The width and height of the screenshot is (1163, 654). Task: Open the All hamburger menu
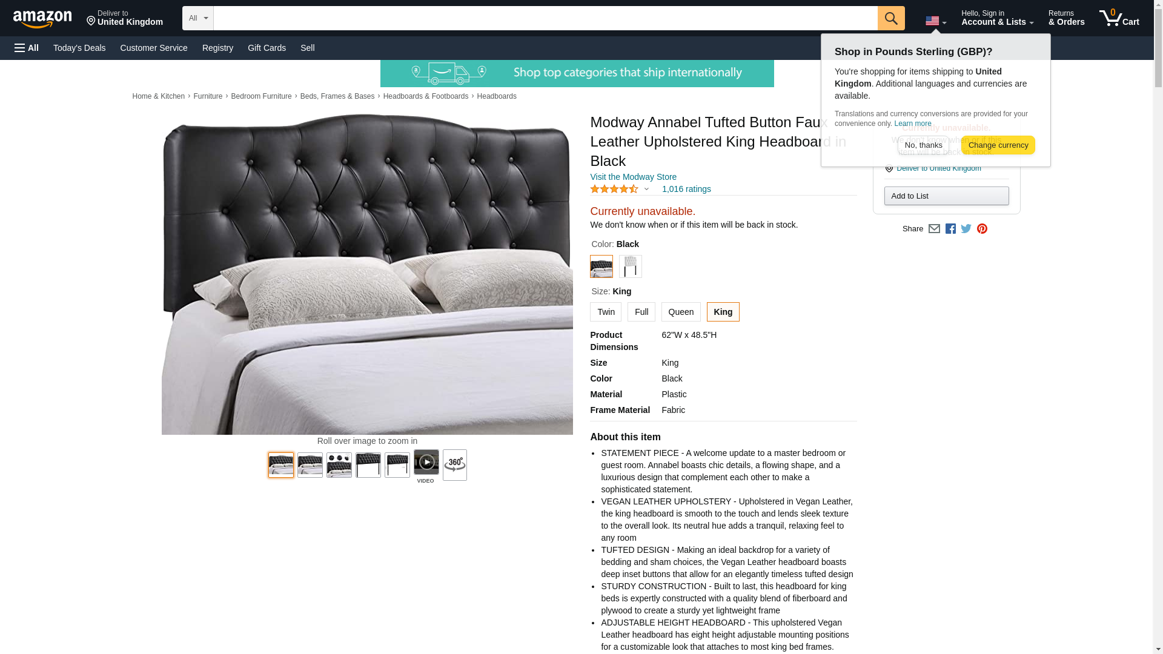(x=27, y=48)
